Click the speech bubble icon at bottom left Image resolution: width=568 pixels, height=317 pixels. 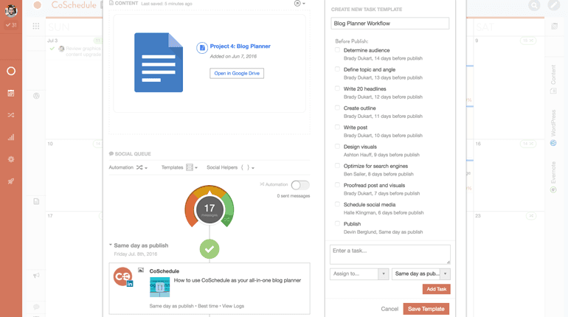pos(36,307)
